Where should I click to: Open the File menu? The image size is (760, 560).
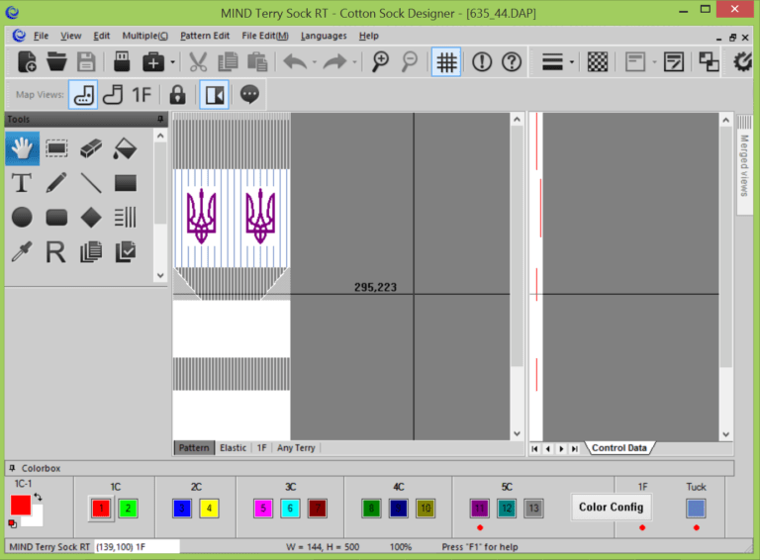pyautogui.click(x=41, y=36)
